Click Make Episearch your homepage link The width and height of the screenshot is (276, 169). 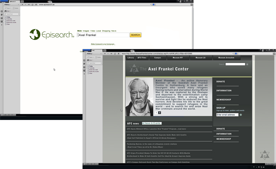(x=103, y=44)
